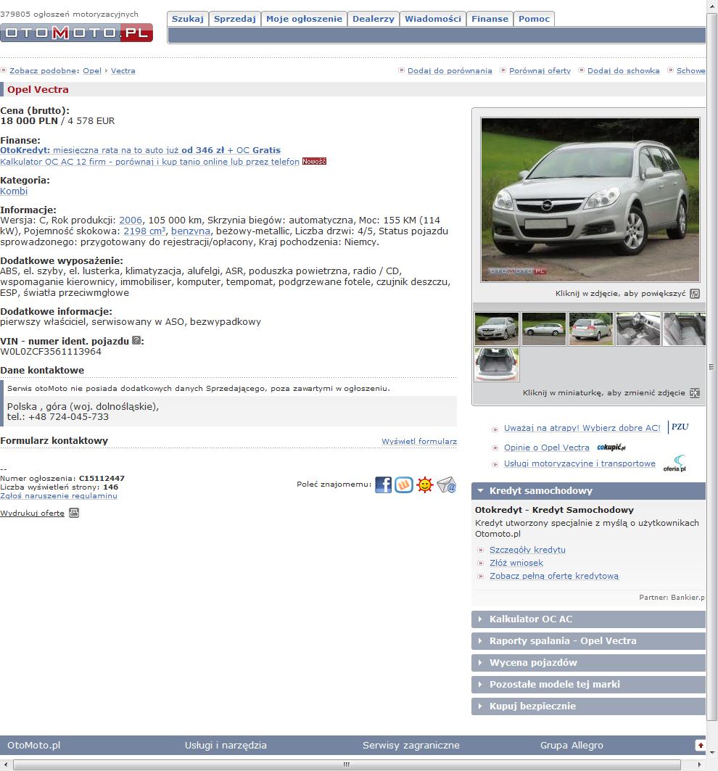Screen dimensions: 718x771
Task: Click the Vectra breadcrumb link
Action: click(123, 71)
